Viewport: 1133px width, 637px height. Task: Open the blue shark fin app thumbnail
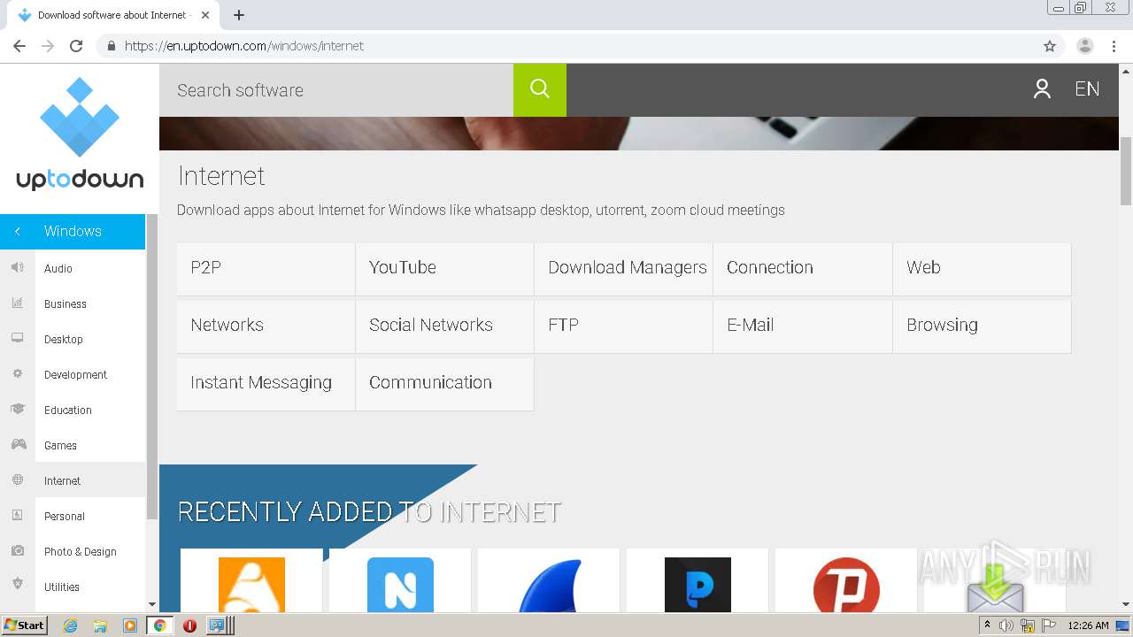(549, 583)
